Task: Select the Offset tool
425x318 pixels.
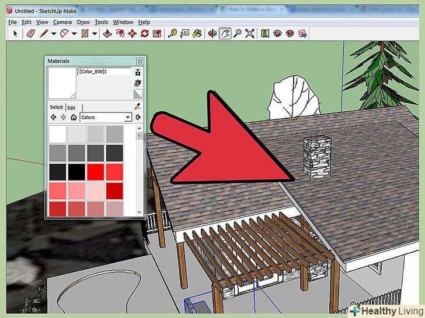Action: coord(120,34)
